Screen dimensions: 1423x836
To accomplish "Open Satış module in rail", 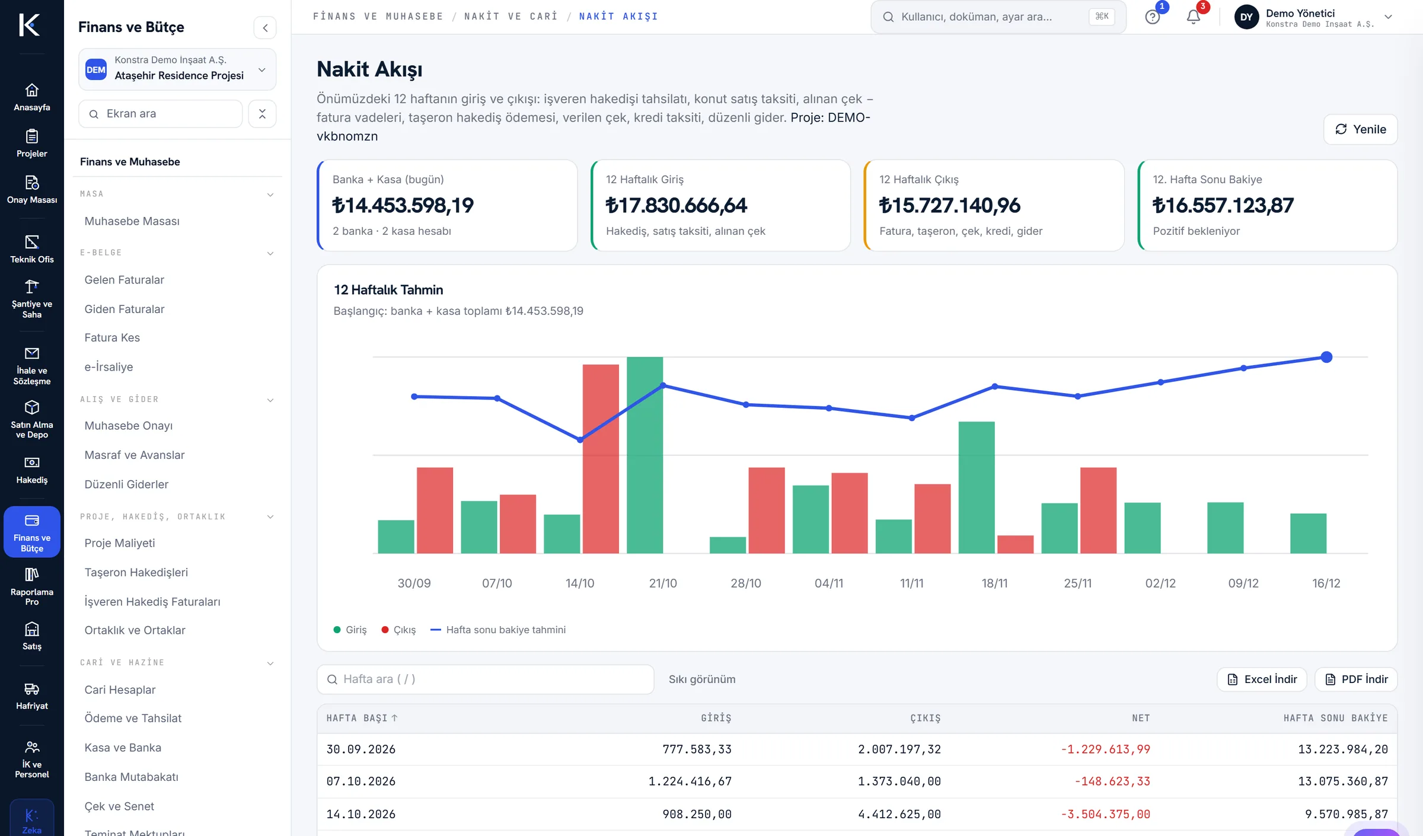I will click(32, 636).
